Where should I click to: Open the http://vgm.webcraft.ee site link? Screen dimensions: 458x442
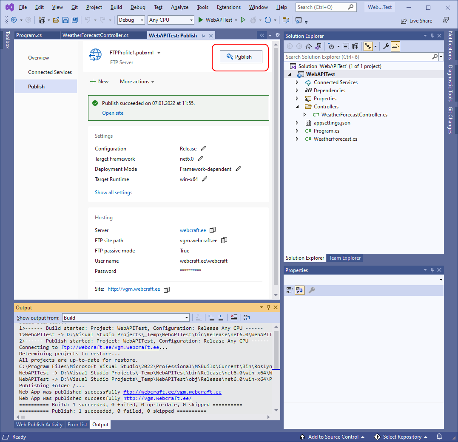pos(134,289)
